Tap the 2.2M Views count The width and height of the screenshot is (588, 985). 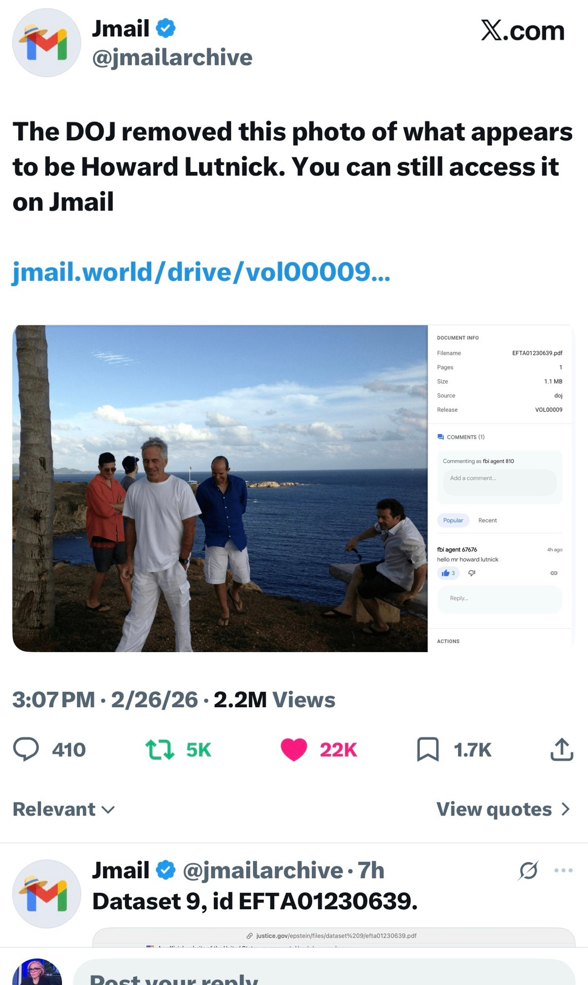(x=274, y=700)
